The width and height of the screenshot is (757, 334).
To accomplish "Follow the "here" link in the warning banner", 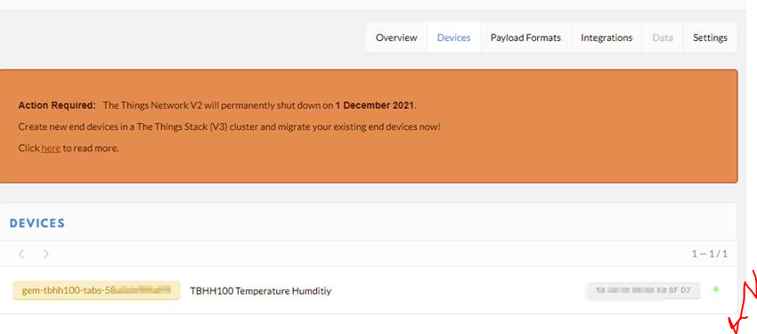I will pyautogui.click(x=51, y=148).
